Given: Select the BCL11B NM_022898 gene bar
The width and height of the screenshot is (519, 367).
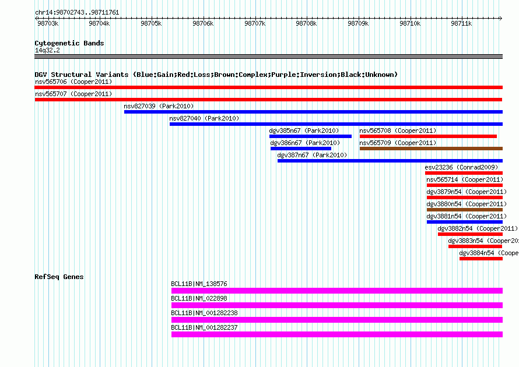Looking at the screenshot, I should [x=337, y=305].
